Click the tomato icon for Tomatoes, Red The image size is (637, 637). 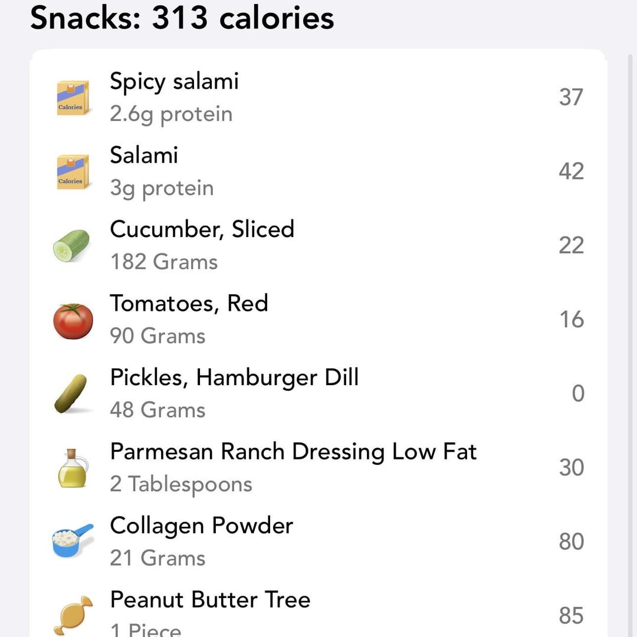(73, 318)
